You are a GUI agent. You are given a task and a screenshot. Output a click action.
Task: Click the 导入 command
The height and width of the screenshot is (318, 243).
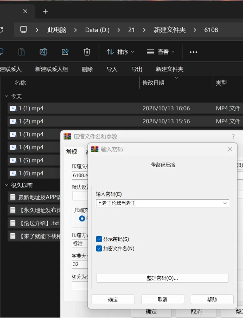pyautogui.click(x=112, y=69)
